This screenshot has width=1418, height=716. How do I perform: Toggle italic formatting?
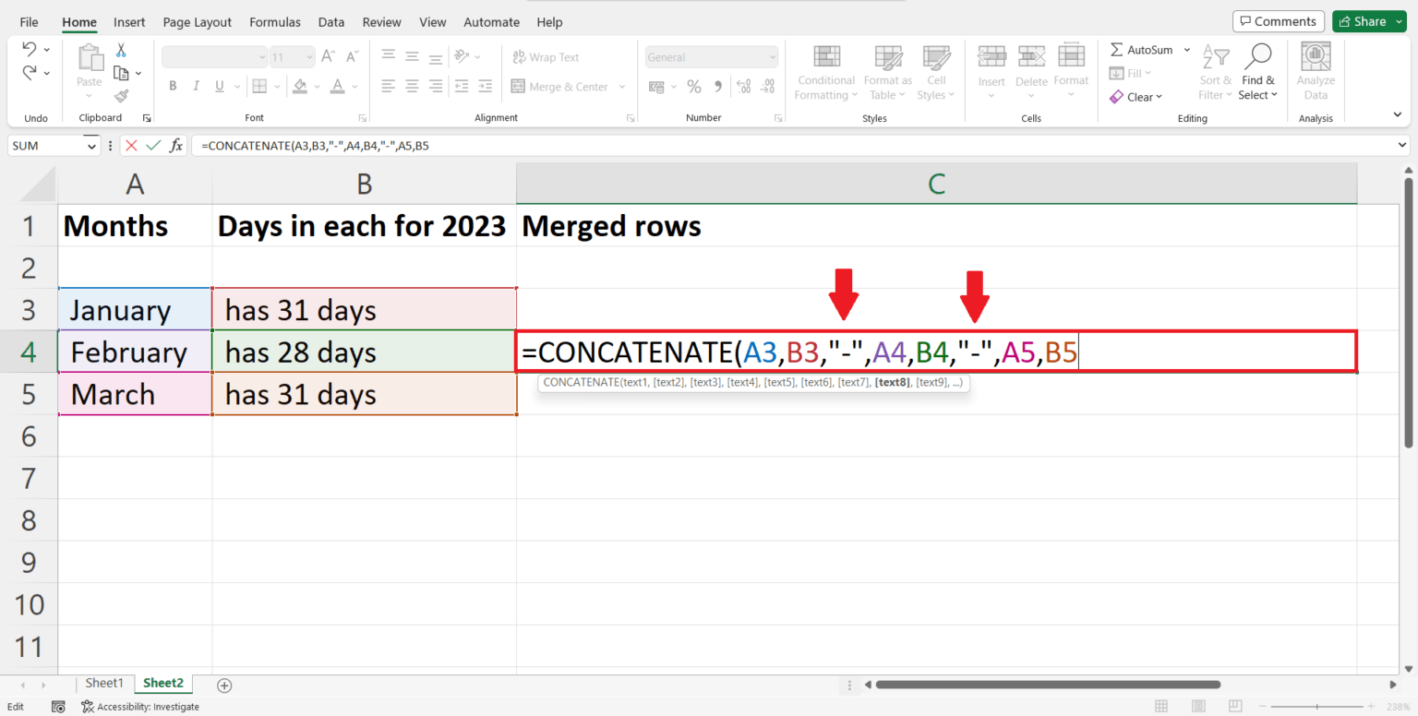(195, 86)
